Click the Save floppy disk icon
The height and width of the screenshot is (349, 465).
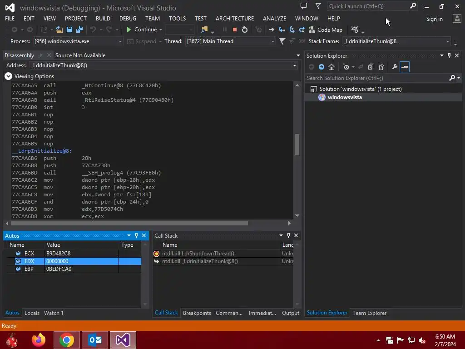69,30
